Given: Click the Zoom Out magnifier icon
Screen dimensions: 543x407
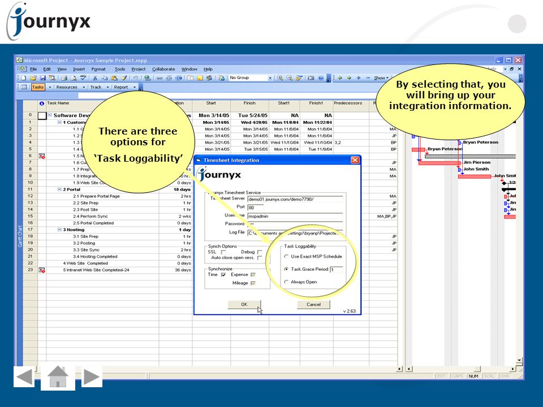Looking at the screenshot, I should pyautogui.click(x=290, y=78).
